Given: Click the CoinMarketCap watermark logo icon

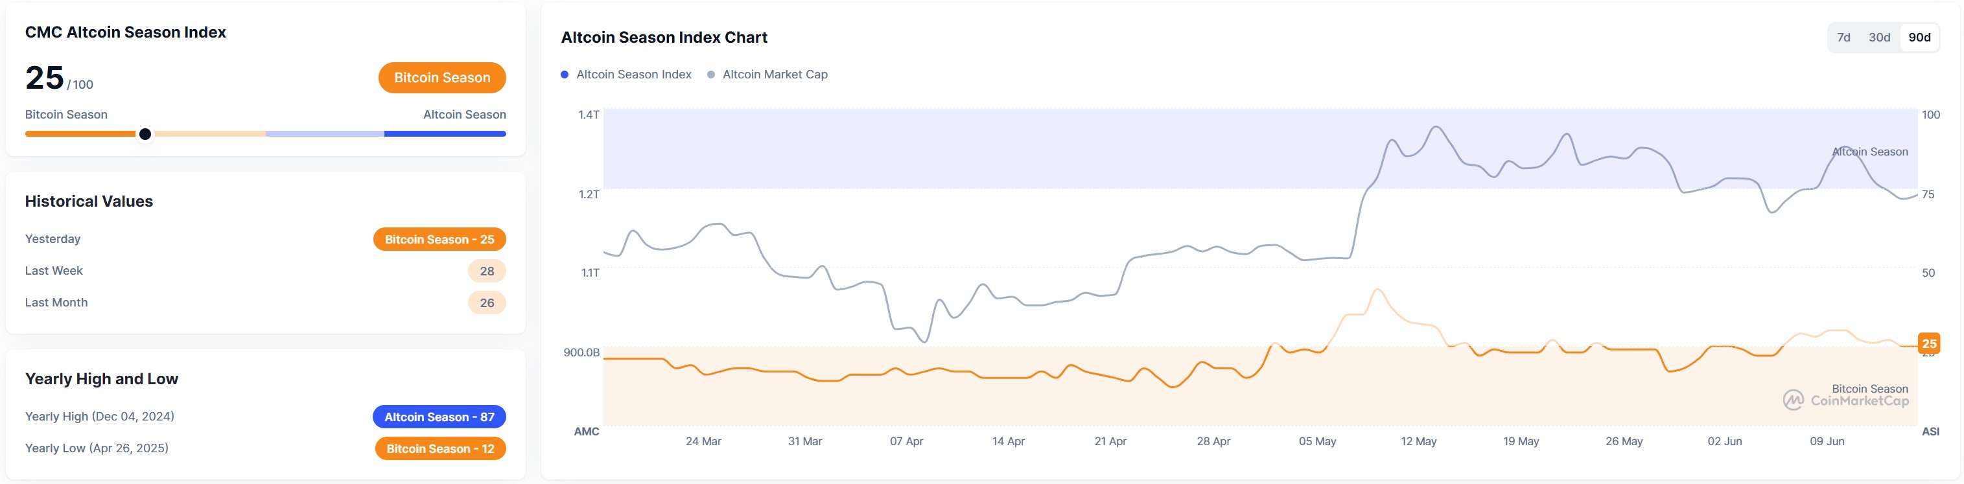Looking at the screenshot, I should click(x=1792, y=400).
